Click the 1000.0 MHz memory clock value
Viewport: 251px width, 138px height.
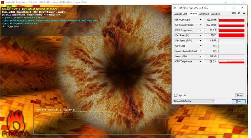[x=211, y=25]
